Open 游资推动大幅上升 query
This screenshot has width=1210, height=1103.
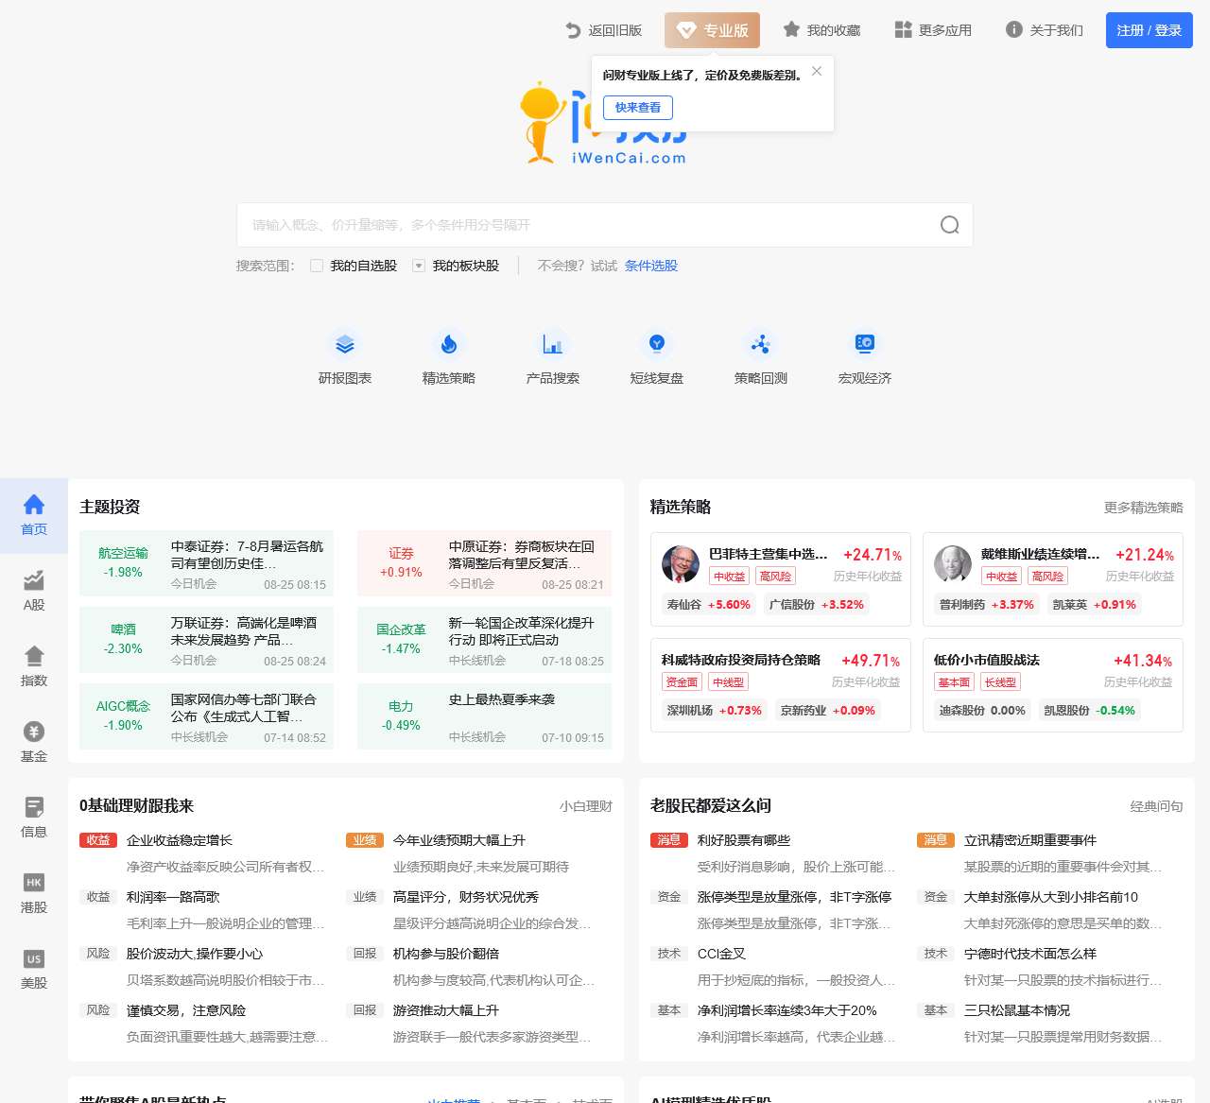pos(446,1010)
